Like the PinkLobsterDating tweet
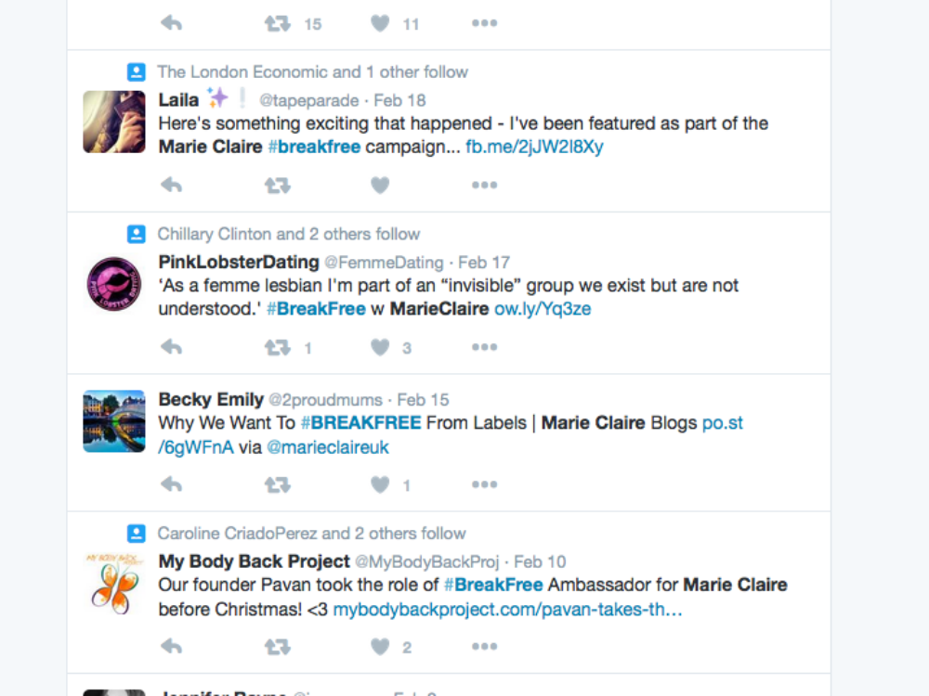929x696 pixels. [380, 347]
